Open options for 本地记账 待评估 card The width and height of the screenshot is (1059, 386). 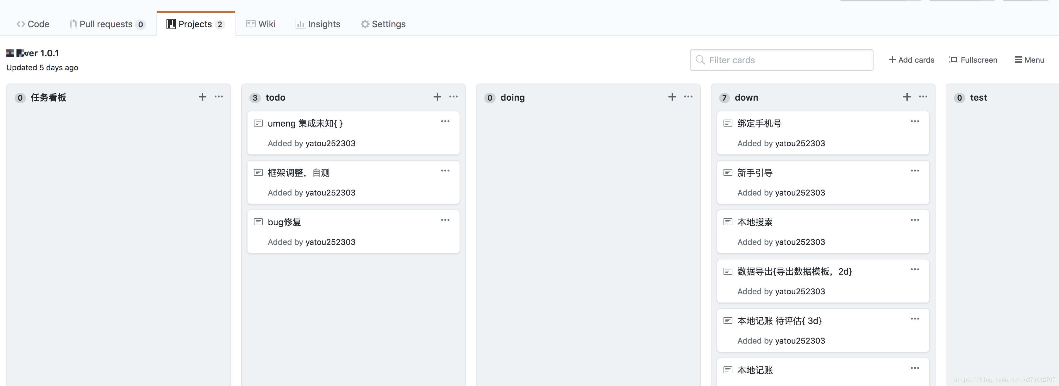pos(915,319)
